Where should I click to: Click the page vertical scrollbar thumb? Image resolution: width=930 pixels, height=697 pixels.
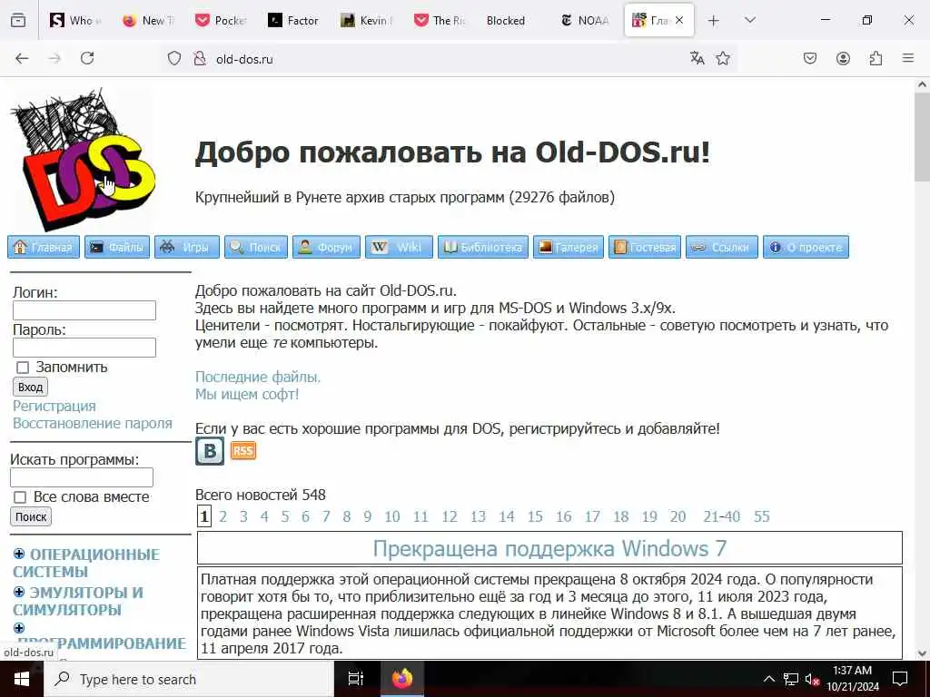tap(923, 139)
